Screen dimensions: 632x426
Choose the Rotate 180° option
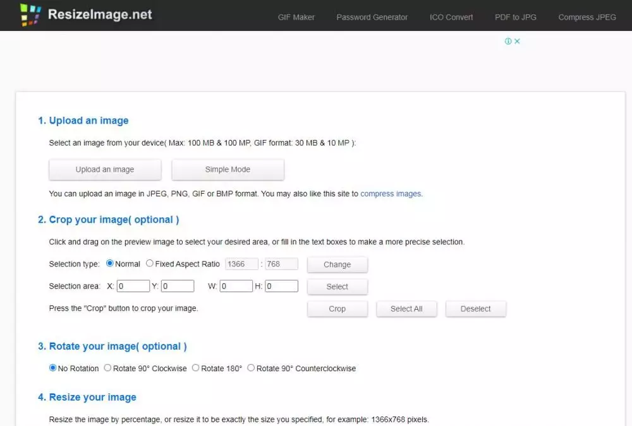tap(196, 368)
